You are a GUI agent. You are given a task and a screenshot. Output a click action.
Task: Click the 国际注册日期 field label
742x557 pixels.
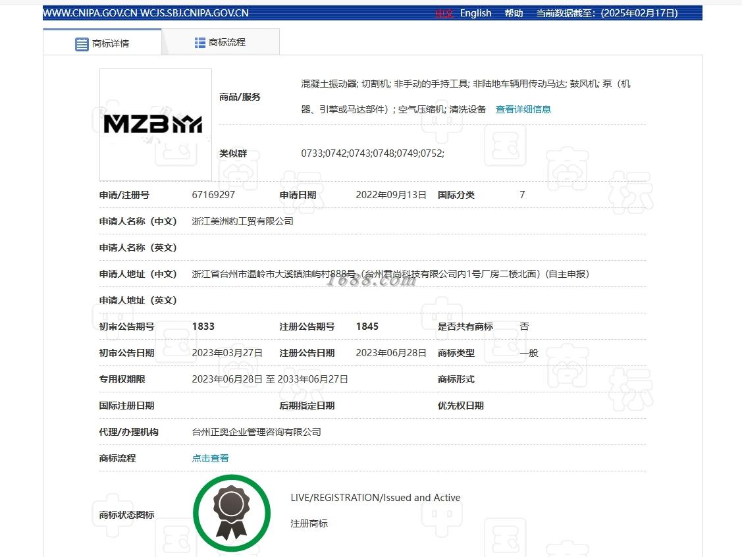point(126,406)
